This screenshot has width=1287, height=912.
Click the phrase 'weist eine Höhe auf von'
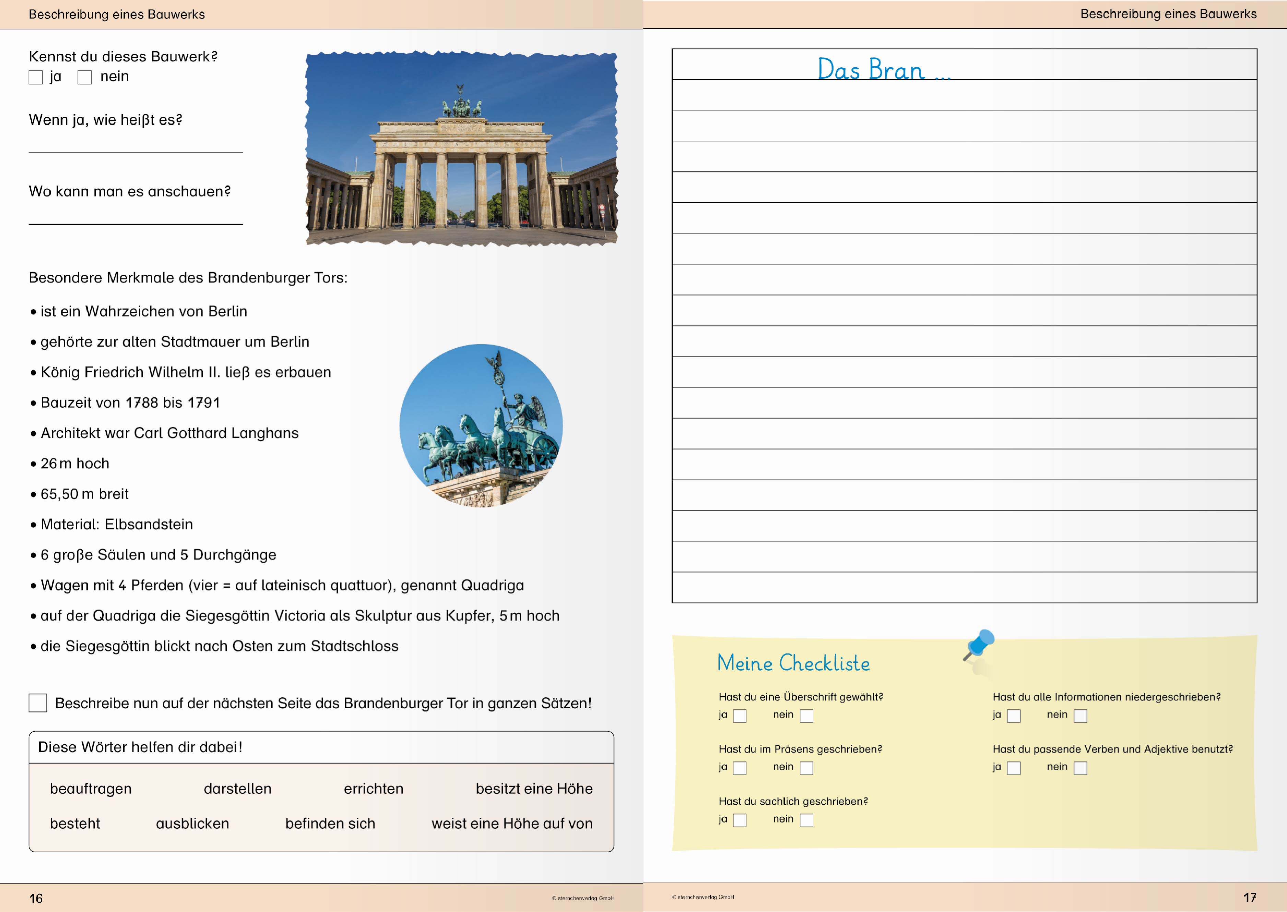[x=512, y=823]
